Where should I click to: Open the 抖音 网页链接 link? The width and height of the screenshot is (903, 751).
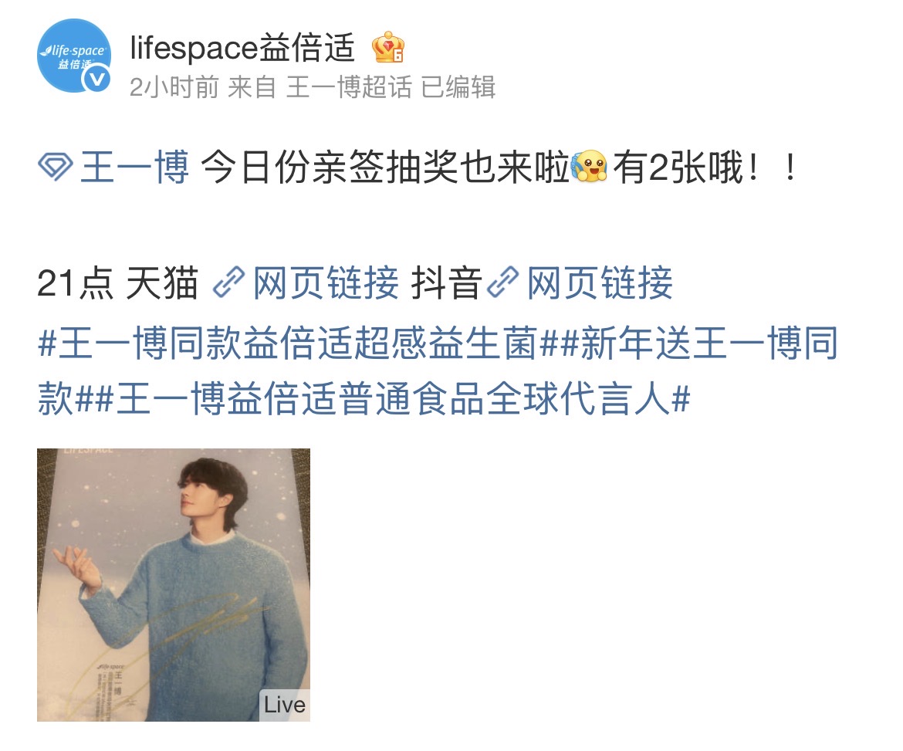click(x=600, y=282)
